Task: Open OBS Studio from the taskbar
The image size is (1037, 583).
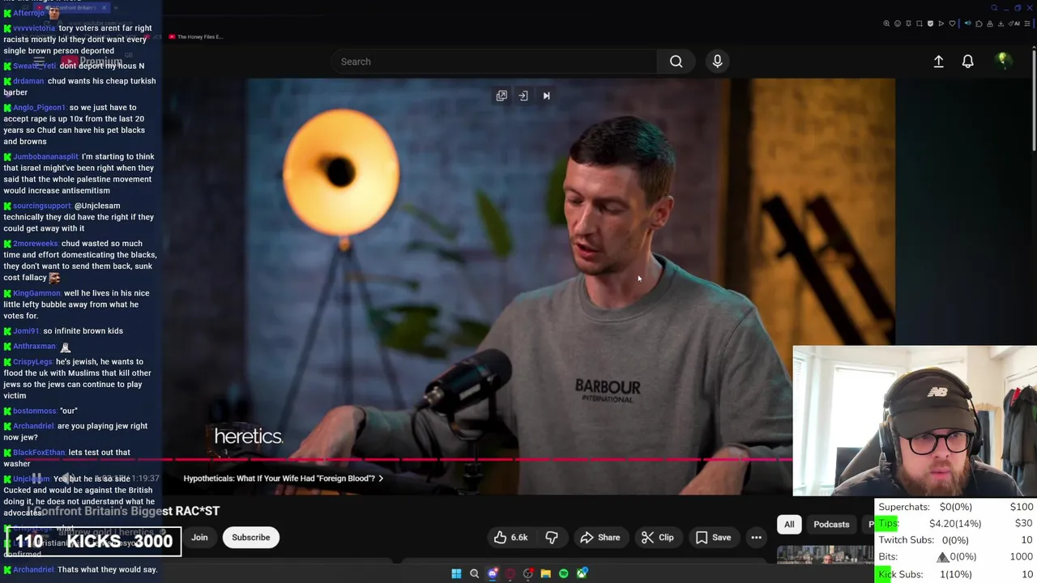Action: pyautogui.click(x=527, y=573)
